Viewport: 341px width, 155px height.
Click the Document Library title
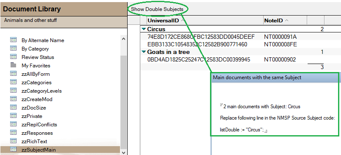coord(32,9)
